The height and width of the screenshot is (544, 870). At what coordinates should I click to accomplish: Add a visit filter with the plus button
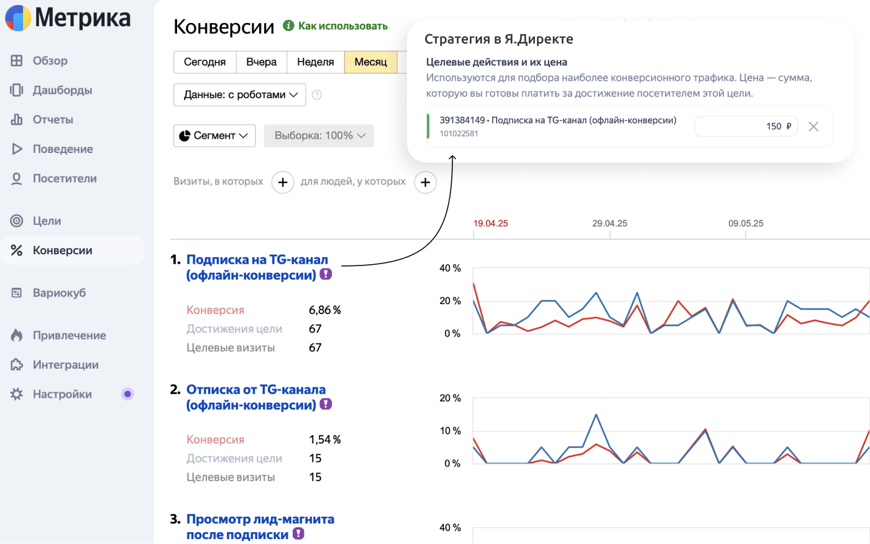pos(283,182)
